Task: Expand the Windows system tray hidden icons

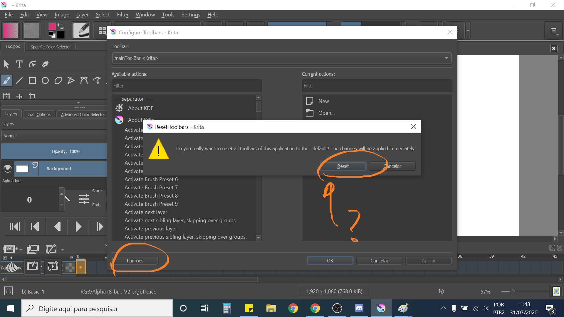Action: click(x=443, y=308)
